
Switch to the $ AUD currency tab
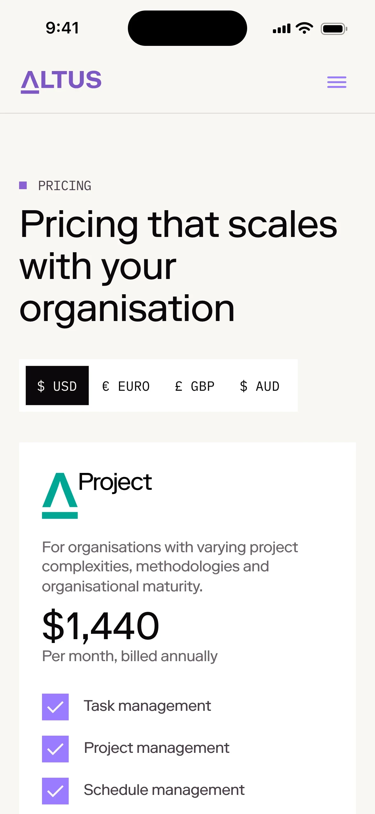coord(260,386)
